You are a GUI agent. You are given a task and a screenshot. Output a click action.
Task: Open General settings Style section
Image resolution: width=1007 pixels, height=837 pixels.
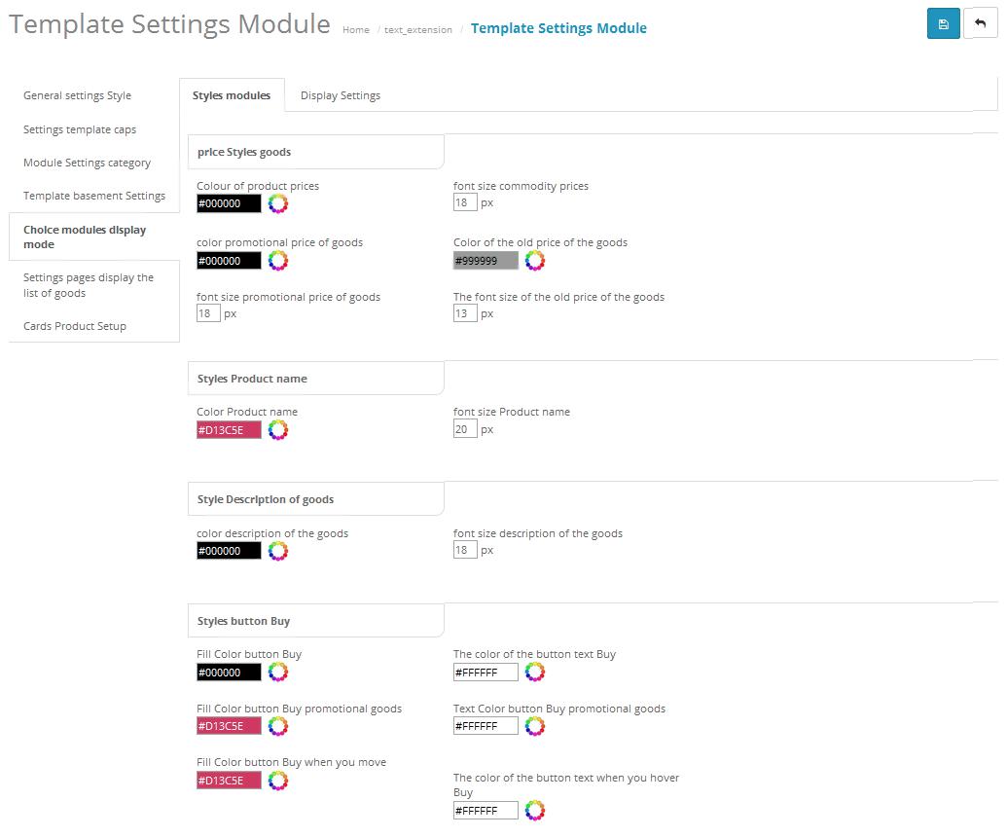point(77,95)
